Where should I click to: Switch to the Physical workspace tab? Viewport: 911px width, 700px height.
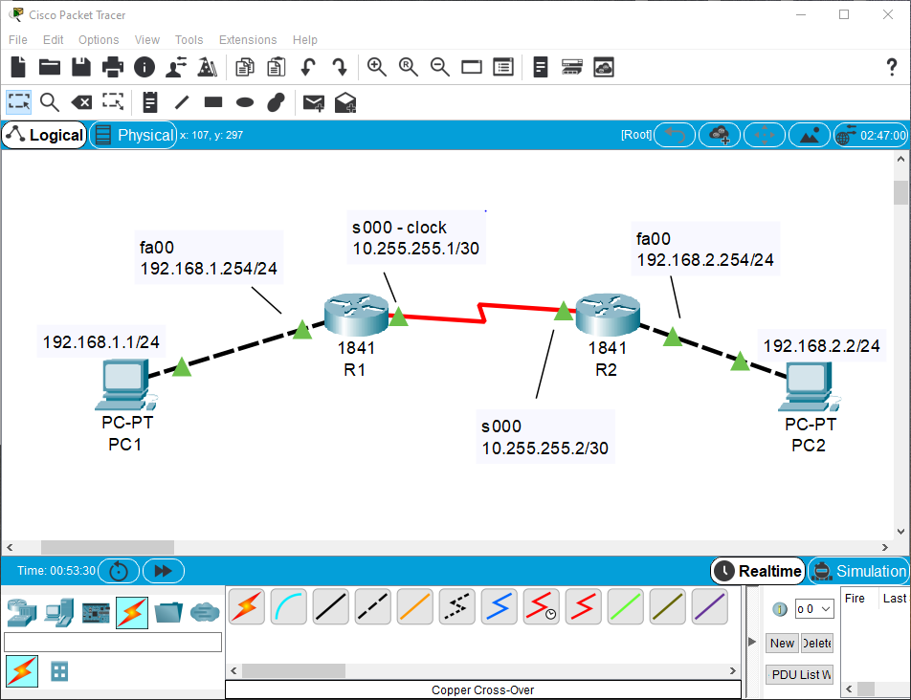point(134,135)
